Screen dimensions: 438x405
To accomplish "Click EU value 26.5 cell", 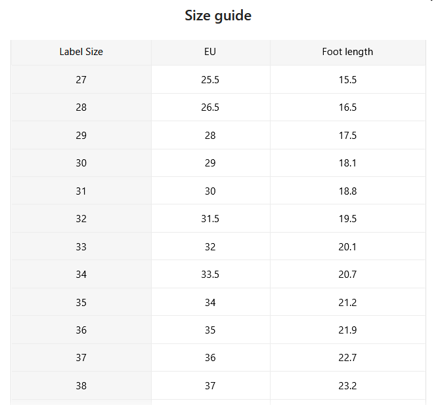I will (210, 107).
